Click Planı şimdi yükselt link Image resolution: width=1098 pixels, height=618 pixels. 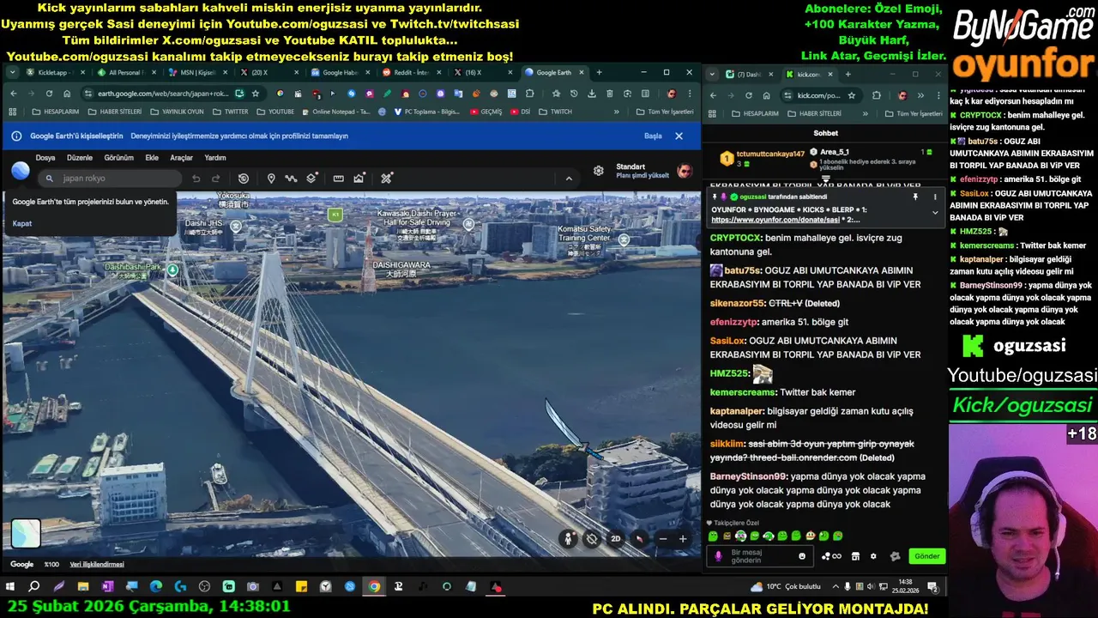(x=643, y=176)
